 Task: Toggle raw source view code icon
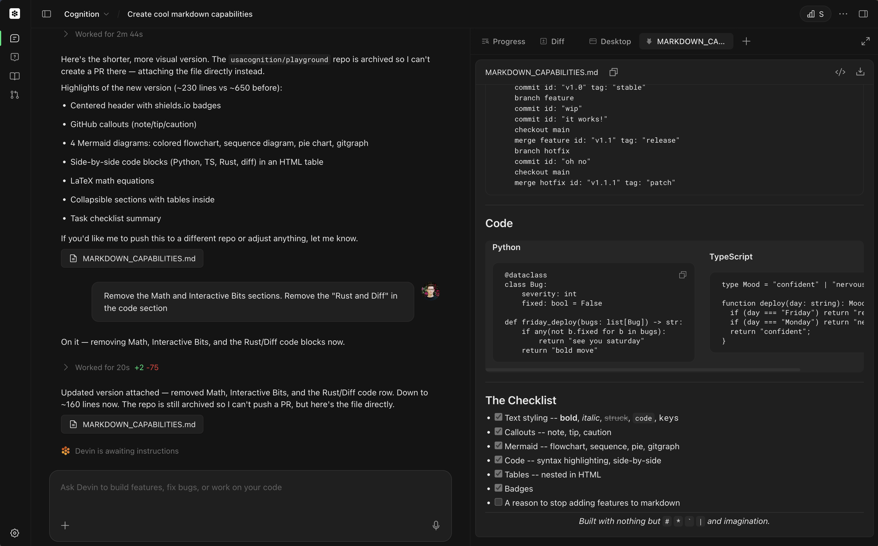[x=840, y=72]
